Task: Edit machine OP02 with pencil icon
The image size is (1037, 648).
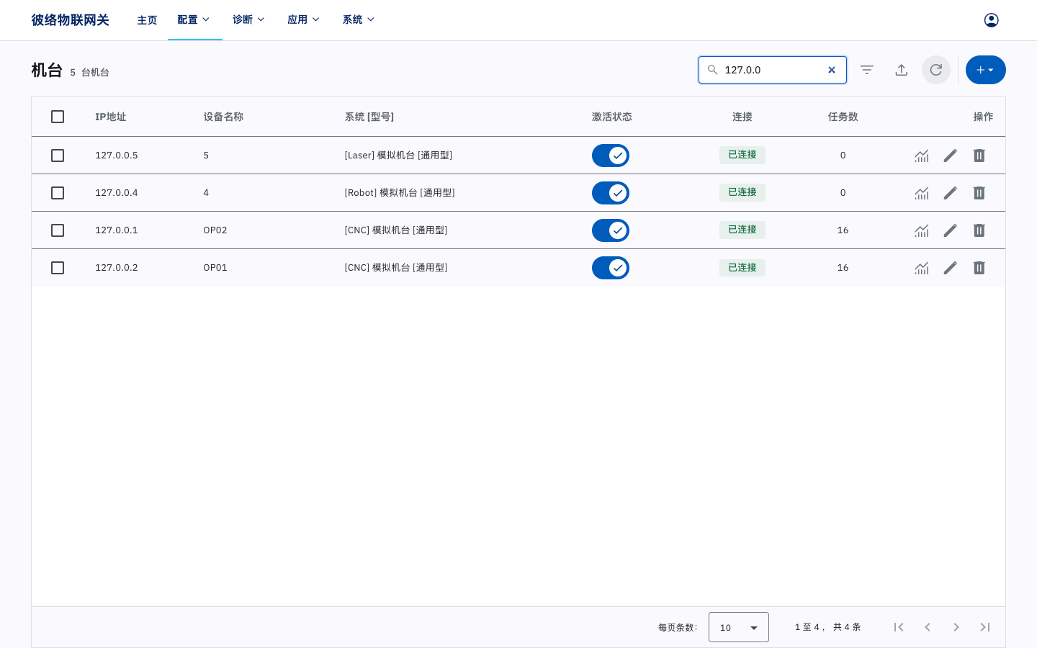Action: (x=951, y=230)
